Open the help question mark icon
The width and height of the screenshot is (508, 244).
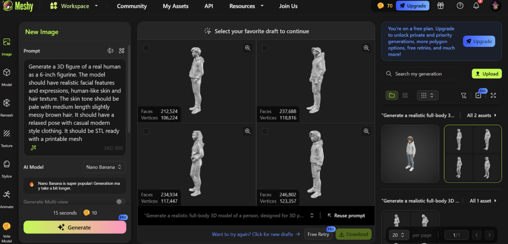coord(460,6)
